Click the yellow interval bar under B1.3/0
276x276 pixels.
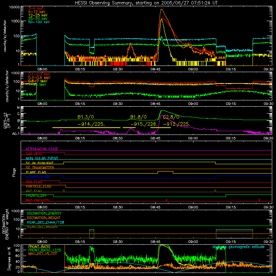[x=87, y=128]
